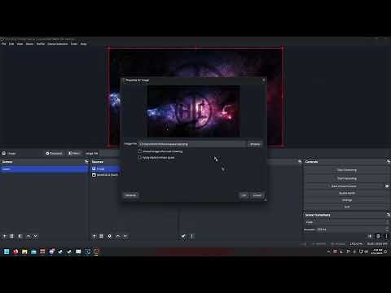Click the second source's type icon
Image resolution: width=391 pixels, height=293 pixels.
[94, 175]
